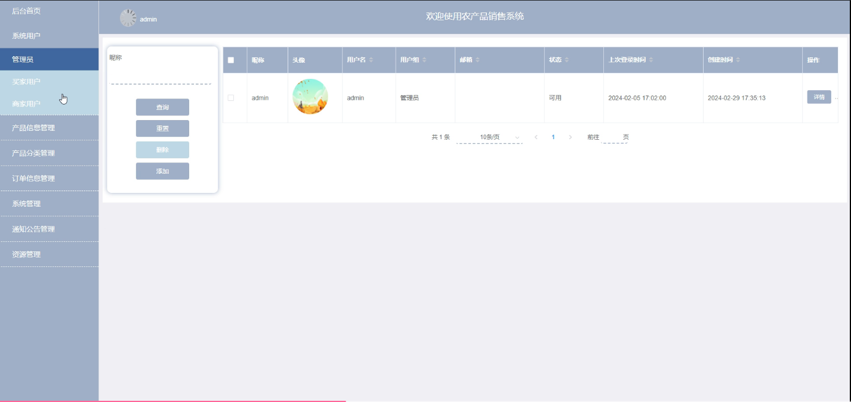Check the admin row checkbox
851x402 pixels.
tap(231, 97)
